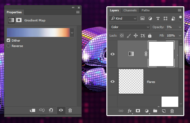Open the gradient picker dropdown arrow

pos(72,33)
